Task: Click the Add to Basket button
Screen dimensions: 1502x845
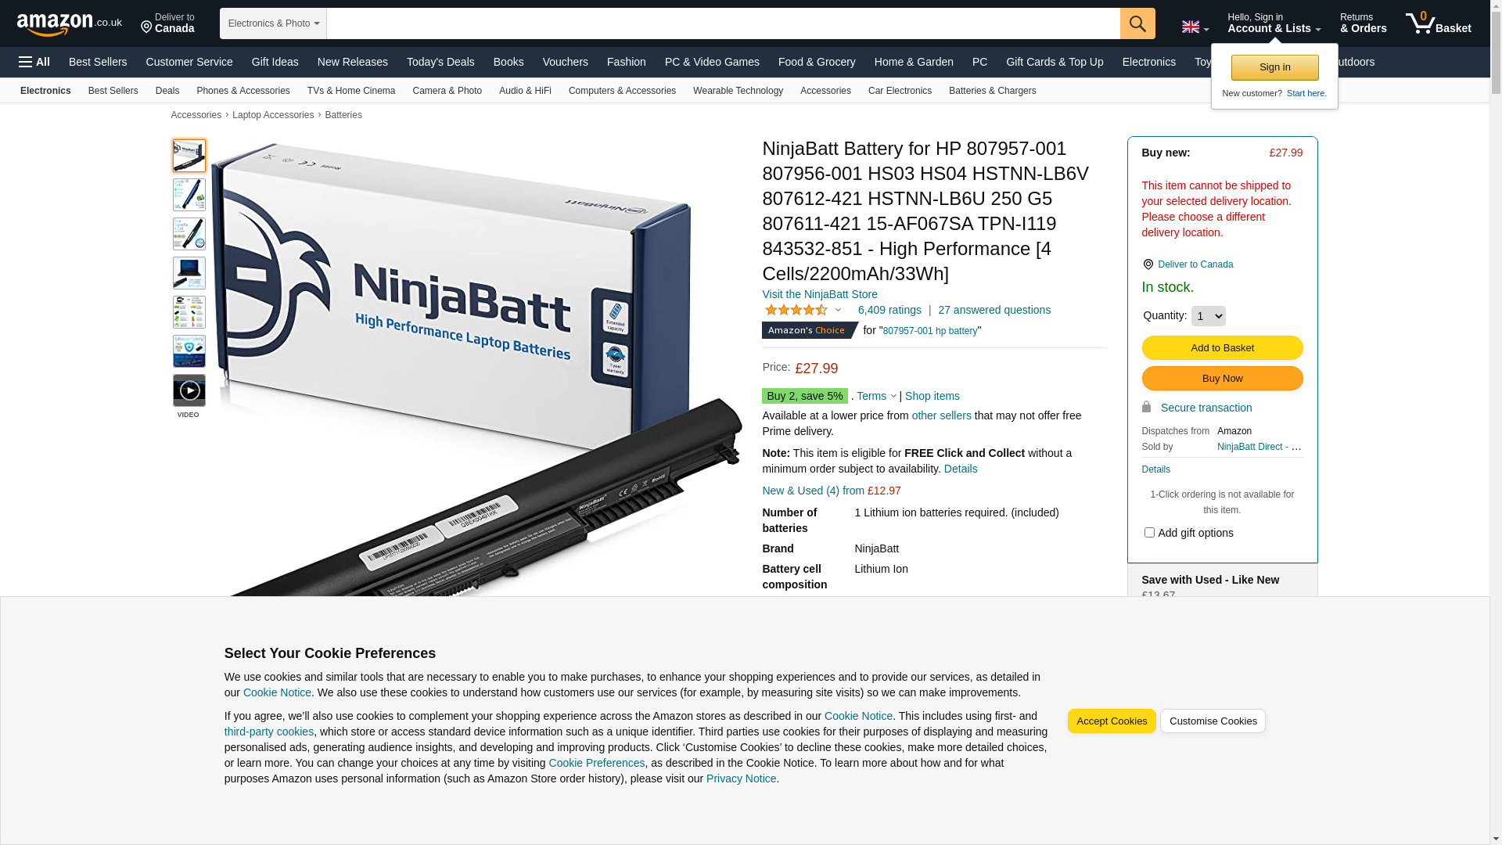Action: [x=1222, y=348]
